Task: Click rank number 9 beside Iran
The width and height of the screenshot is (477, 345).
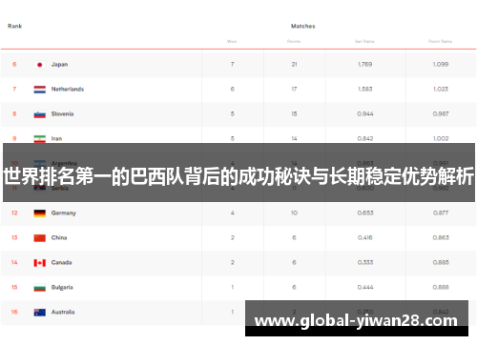Action: coord(14,138)
